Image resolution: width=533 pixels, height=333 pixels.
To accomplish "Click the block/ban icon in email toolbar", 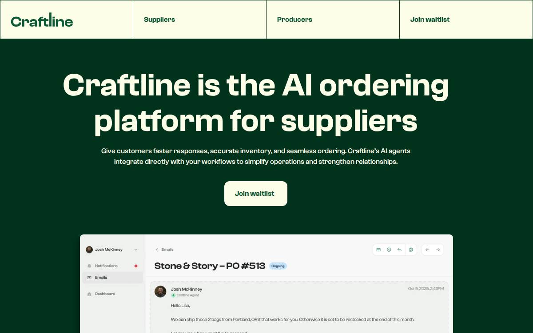I will pos(389,250).
